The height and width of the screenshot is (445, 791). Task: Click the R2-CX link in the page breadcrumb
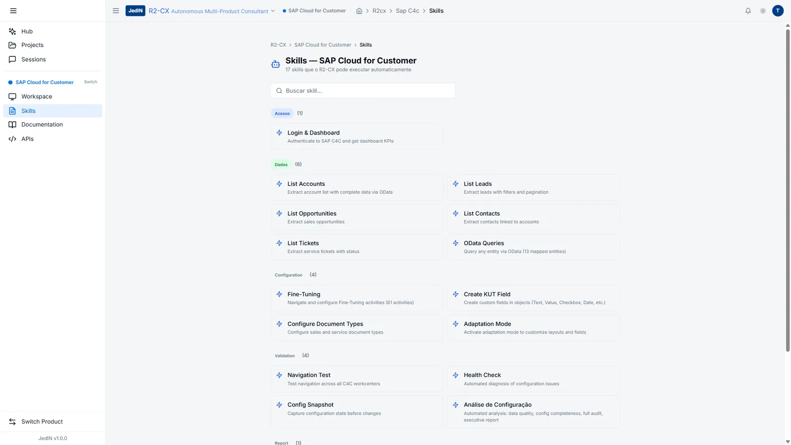278,45
